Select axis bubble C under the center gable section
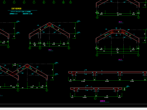The width and height of the screenshot is (147, 110). pos(40,48)
